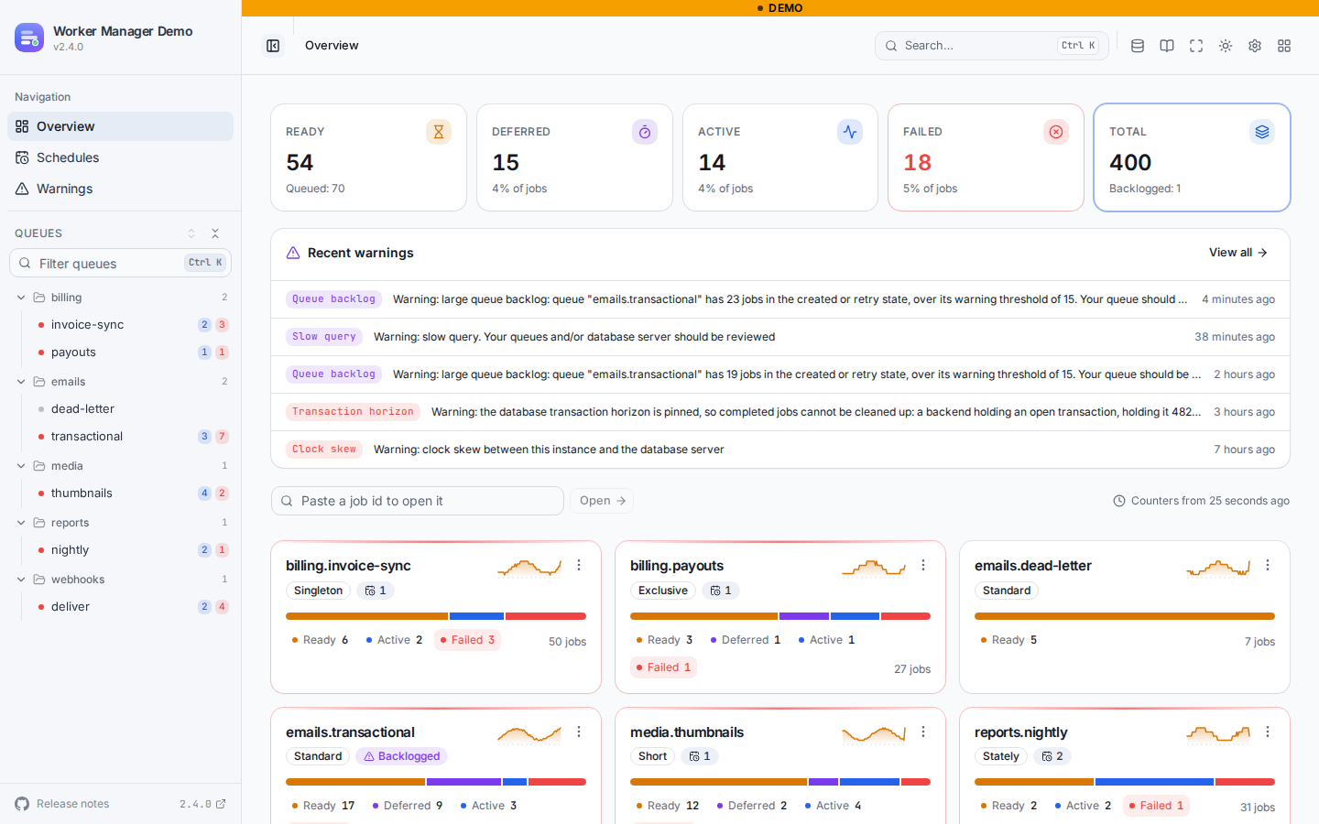Toggle the light/dark theme sun icon

pos(1226,46)
